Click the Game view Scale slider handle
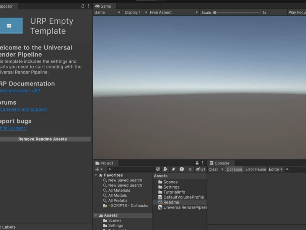 215,12
